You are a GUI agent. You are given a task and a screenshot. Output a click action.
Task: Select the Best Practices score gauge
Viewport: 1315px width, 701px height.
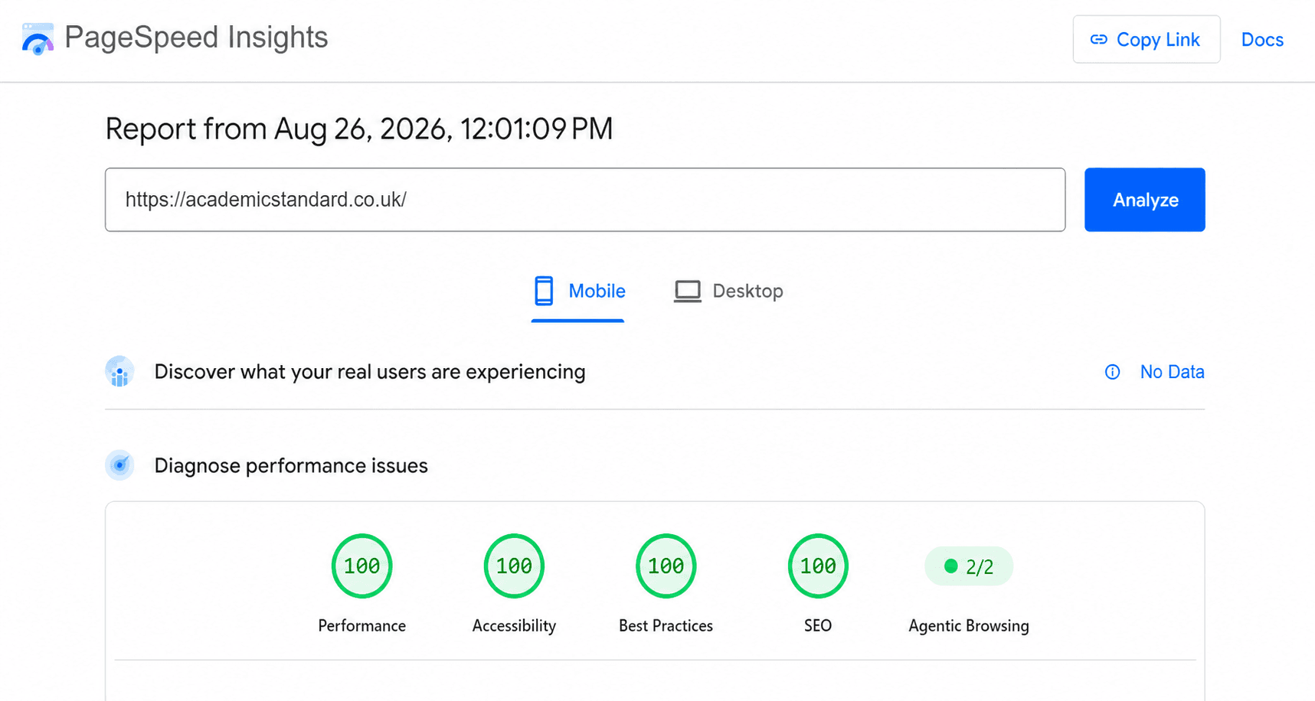coord(666,566)
